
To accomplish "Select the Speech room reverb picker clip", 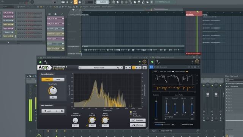I will [55, 49].
